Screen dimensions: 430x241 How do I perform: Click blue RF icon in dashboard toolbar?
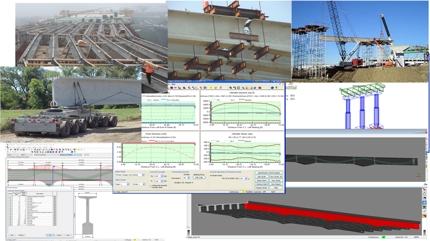tap(175, 88)
